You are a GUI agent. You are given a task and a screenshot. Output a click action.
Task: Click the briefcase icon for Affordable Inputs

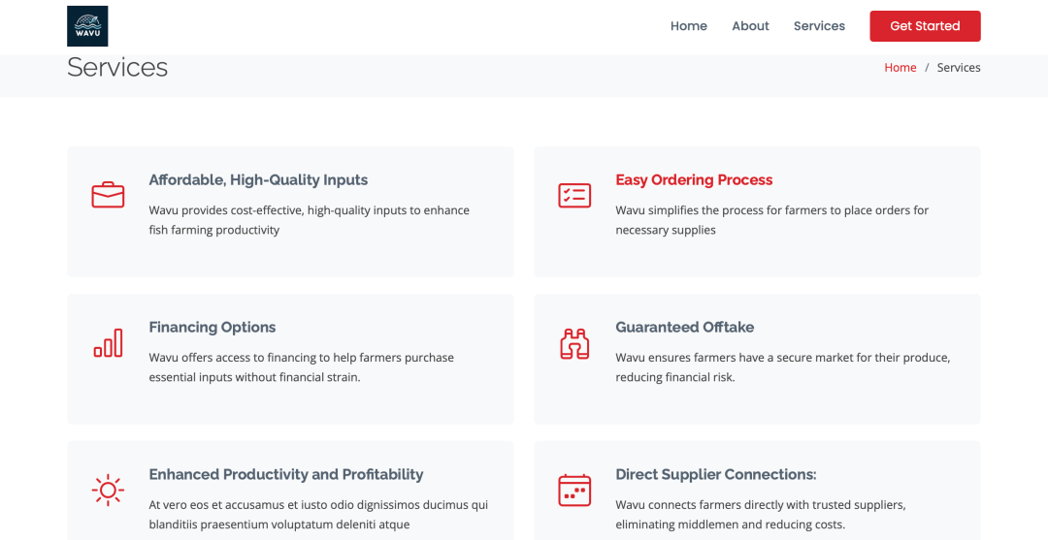click(108, 195)
